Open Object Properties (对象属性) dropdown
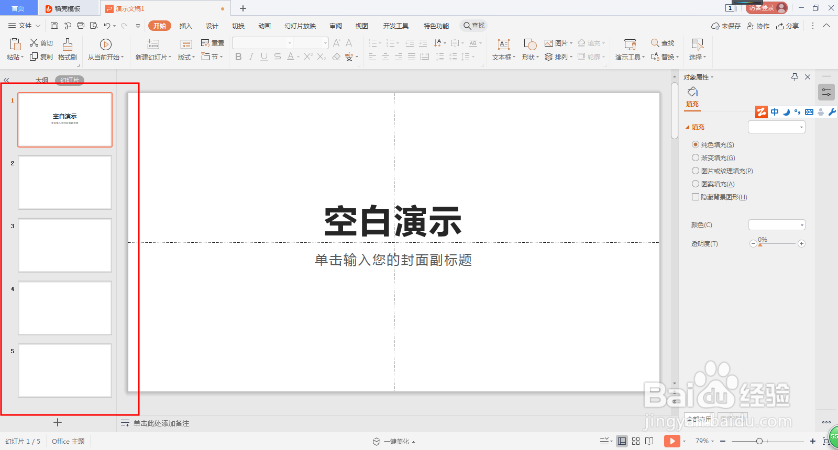Image resolution: width=838 pixels, height=450 pixels. point(698,77)
